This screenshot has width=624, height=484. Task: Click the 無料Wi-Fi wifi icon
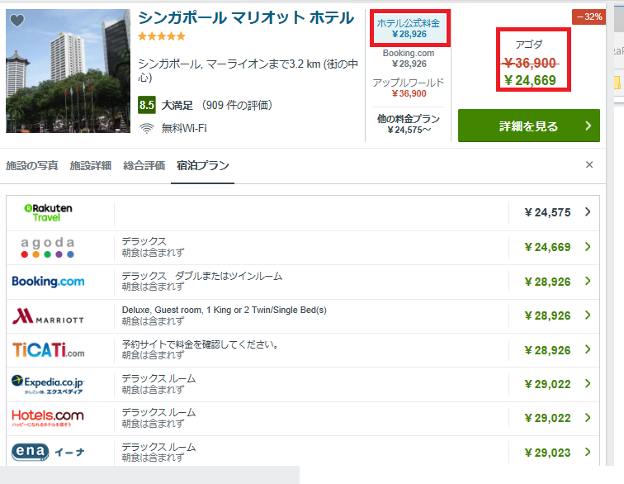click(x=147, y=128)
